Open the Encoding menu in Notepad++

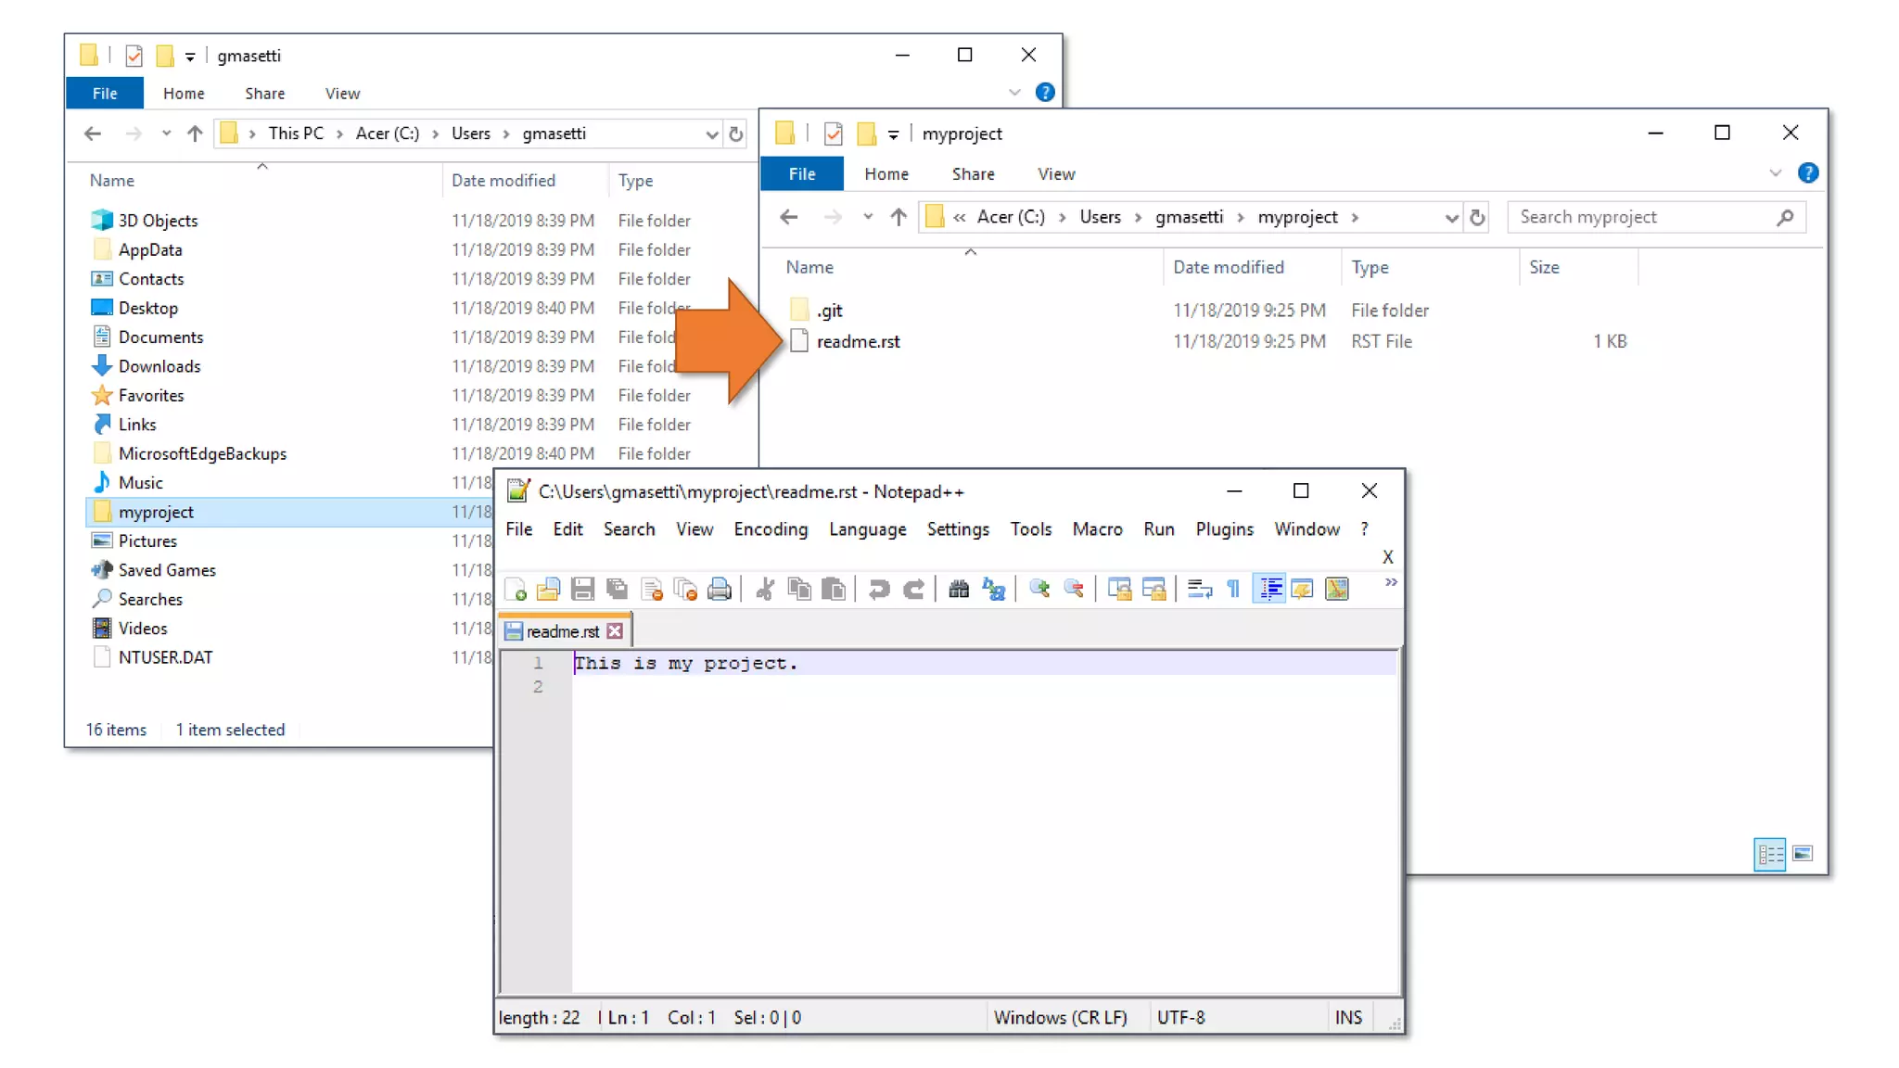pos(770,529)
